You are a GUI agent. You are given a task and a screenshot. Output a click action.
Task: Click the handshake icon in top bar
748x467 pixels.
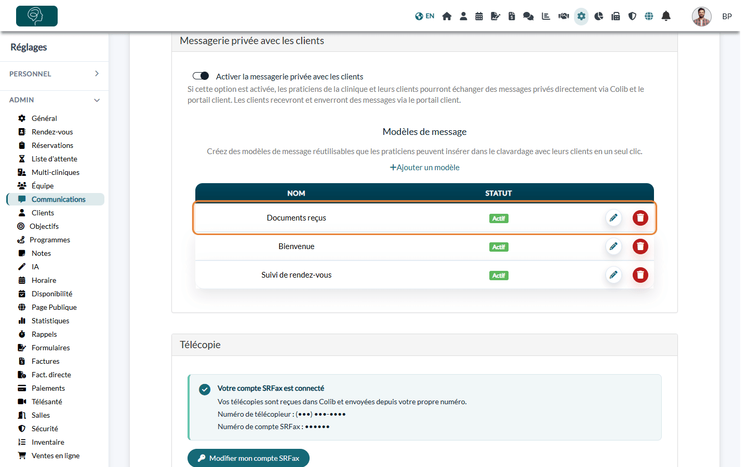564,16
